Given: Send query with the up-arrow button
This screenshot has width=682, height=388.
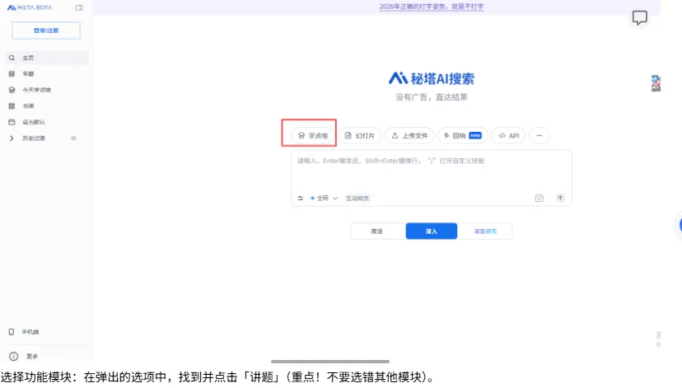Looking at the screenshot, I should pyautogui.click(x=560, y=198).
